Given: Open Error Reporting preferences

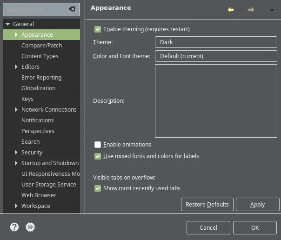Looking at the screenshot, I should click(x=41, y=77).
